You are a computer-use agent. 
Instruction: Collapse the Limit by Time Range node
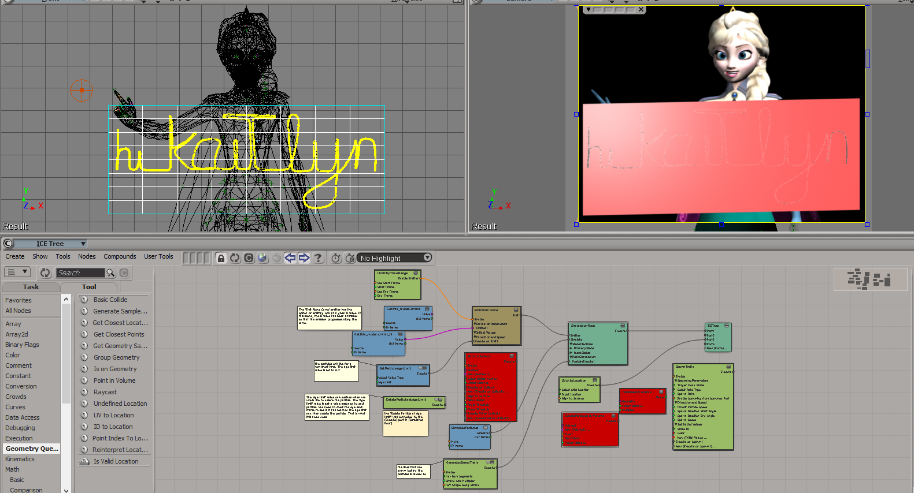tap(416, 273)
